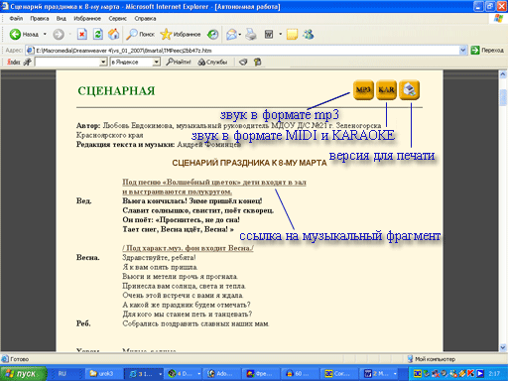508x381 pixels.
Task: Go to the Home page icon
Action: tap(114, 34)
